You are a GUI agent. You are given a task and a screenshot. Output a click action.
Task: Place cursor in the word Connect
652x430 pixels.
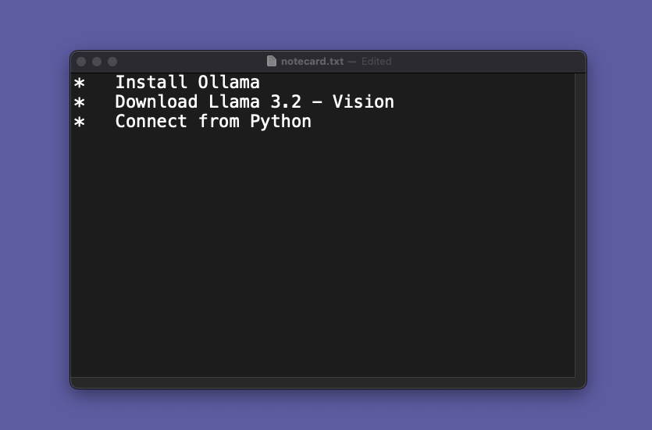click(x=151, y=121)
